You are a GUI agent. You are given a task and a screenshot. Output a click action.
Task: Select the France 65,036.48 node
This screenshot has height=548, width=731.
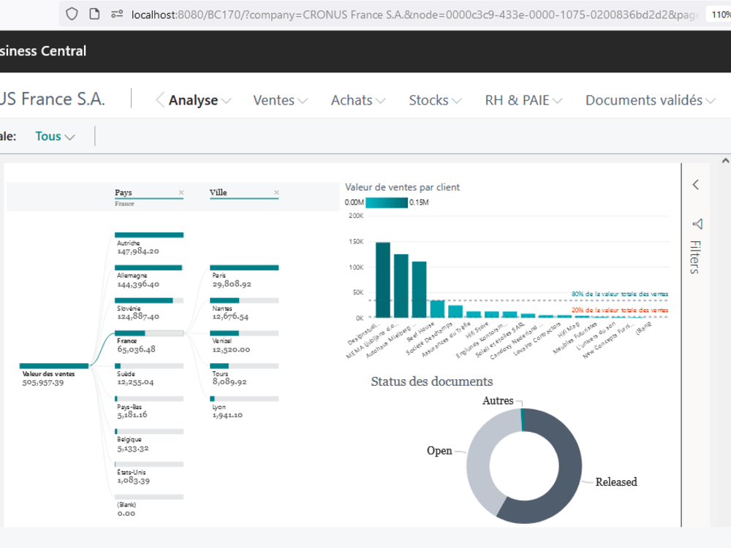coord(149,342)
